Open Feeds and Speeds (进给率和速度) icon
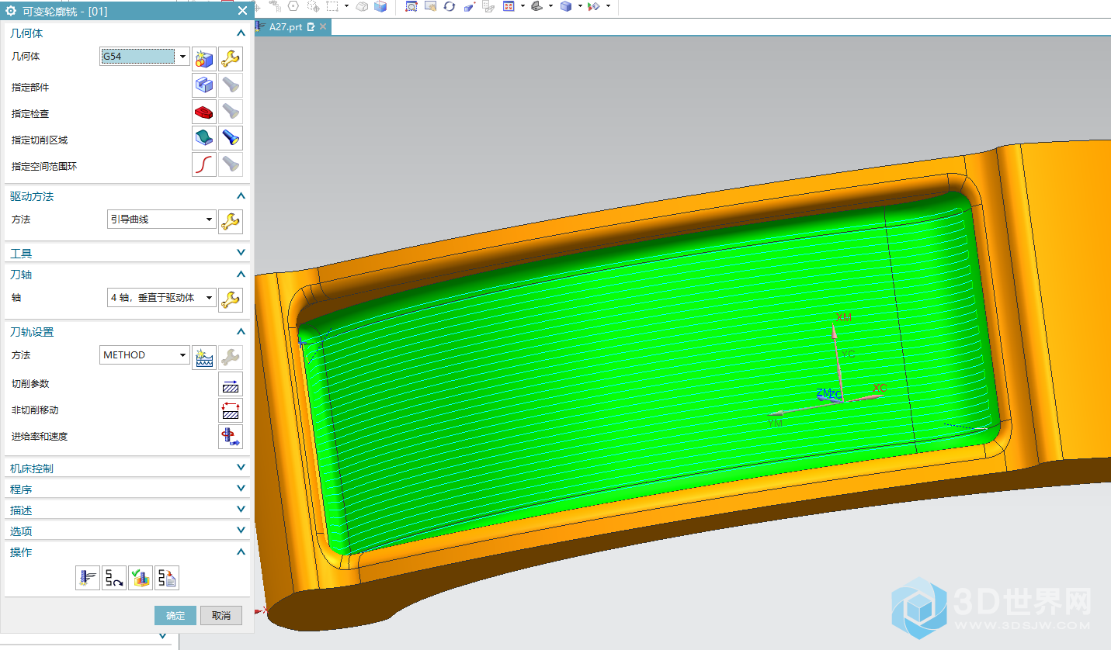This screenshot has width=1111, height=650. click(231, 437)
